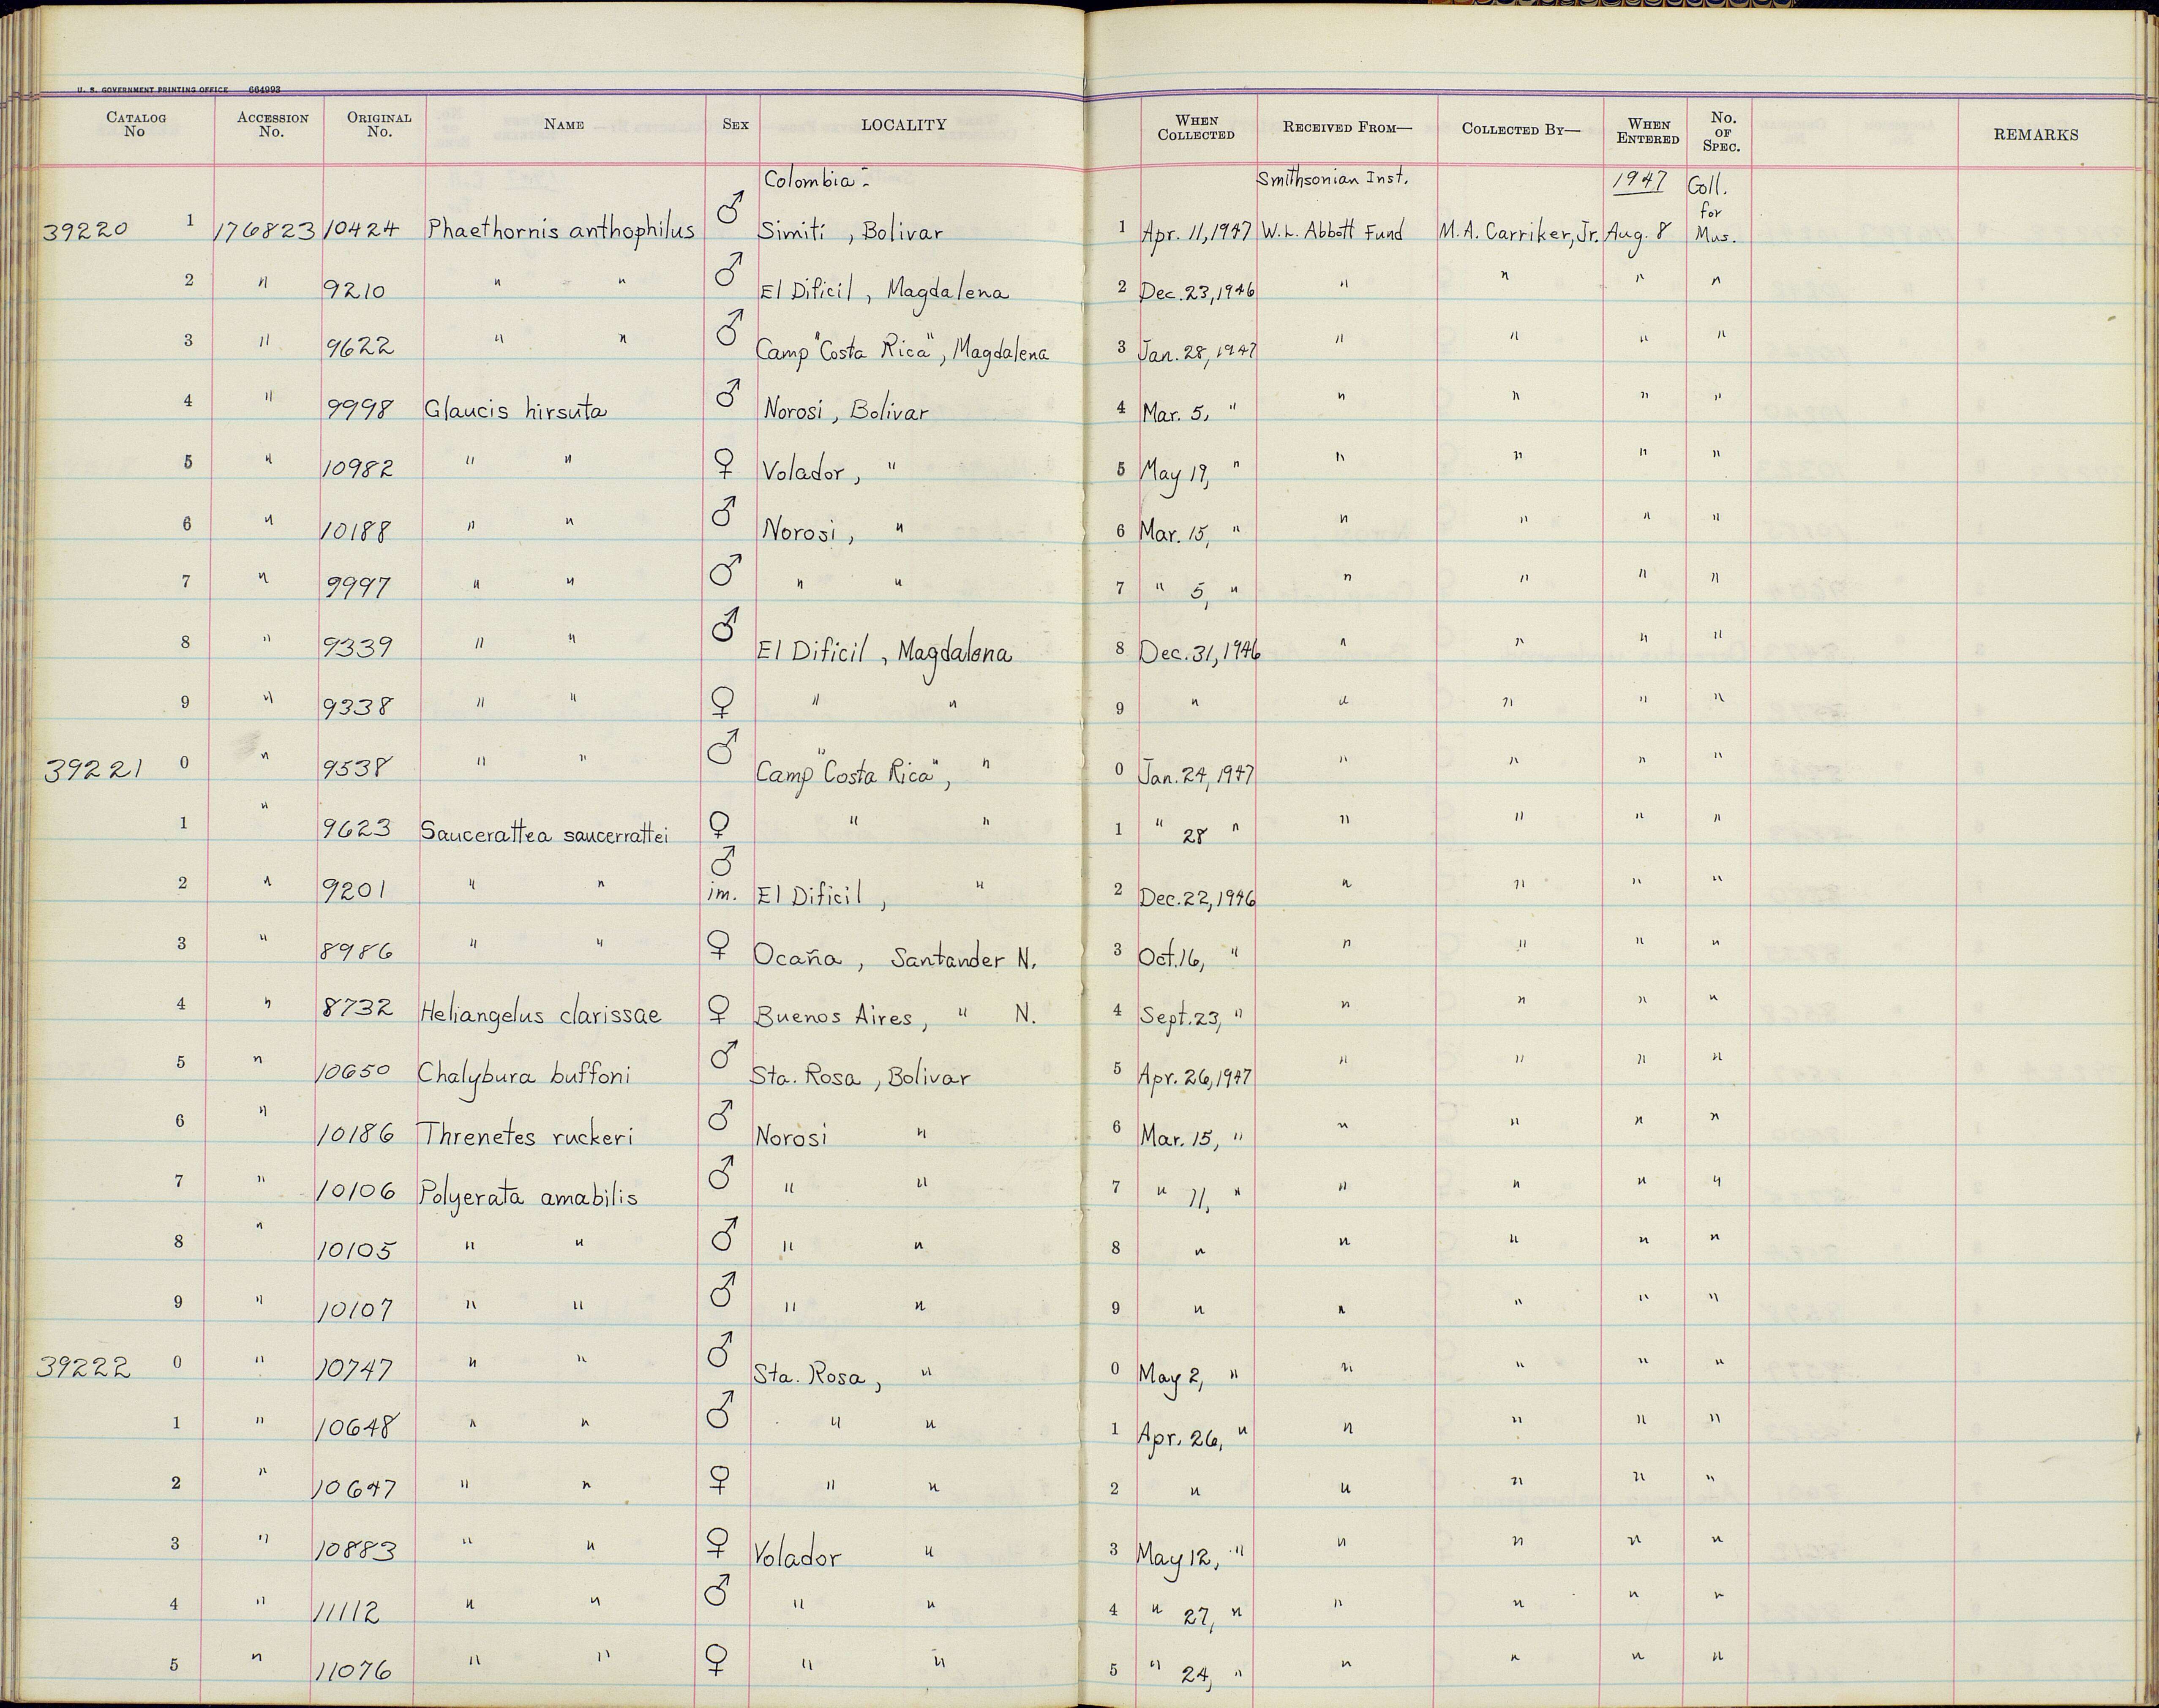Viewport: 2159px width, 1708px height.
Task: Click Smithsonian Inst. in Received From
Action: tap(1334, 179)
